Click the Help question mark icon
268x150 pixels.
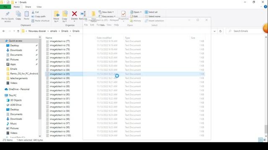coord(265,7)
